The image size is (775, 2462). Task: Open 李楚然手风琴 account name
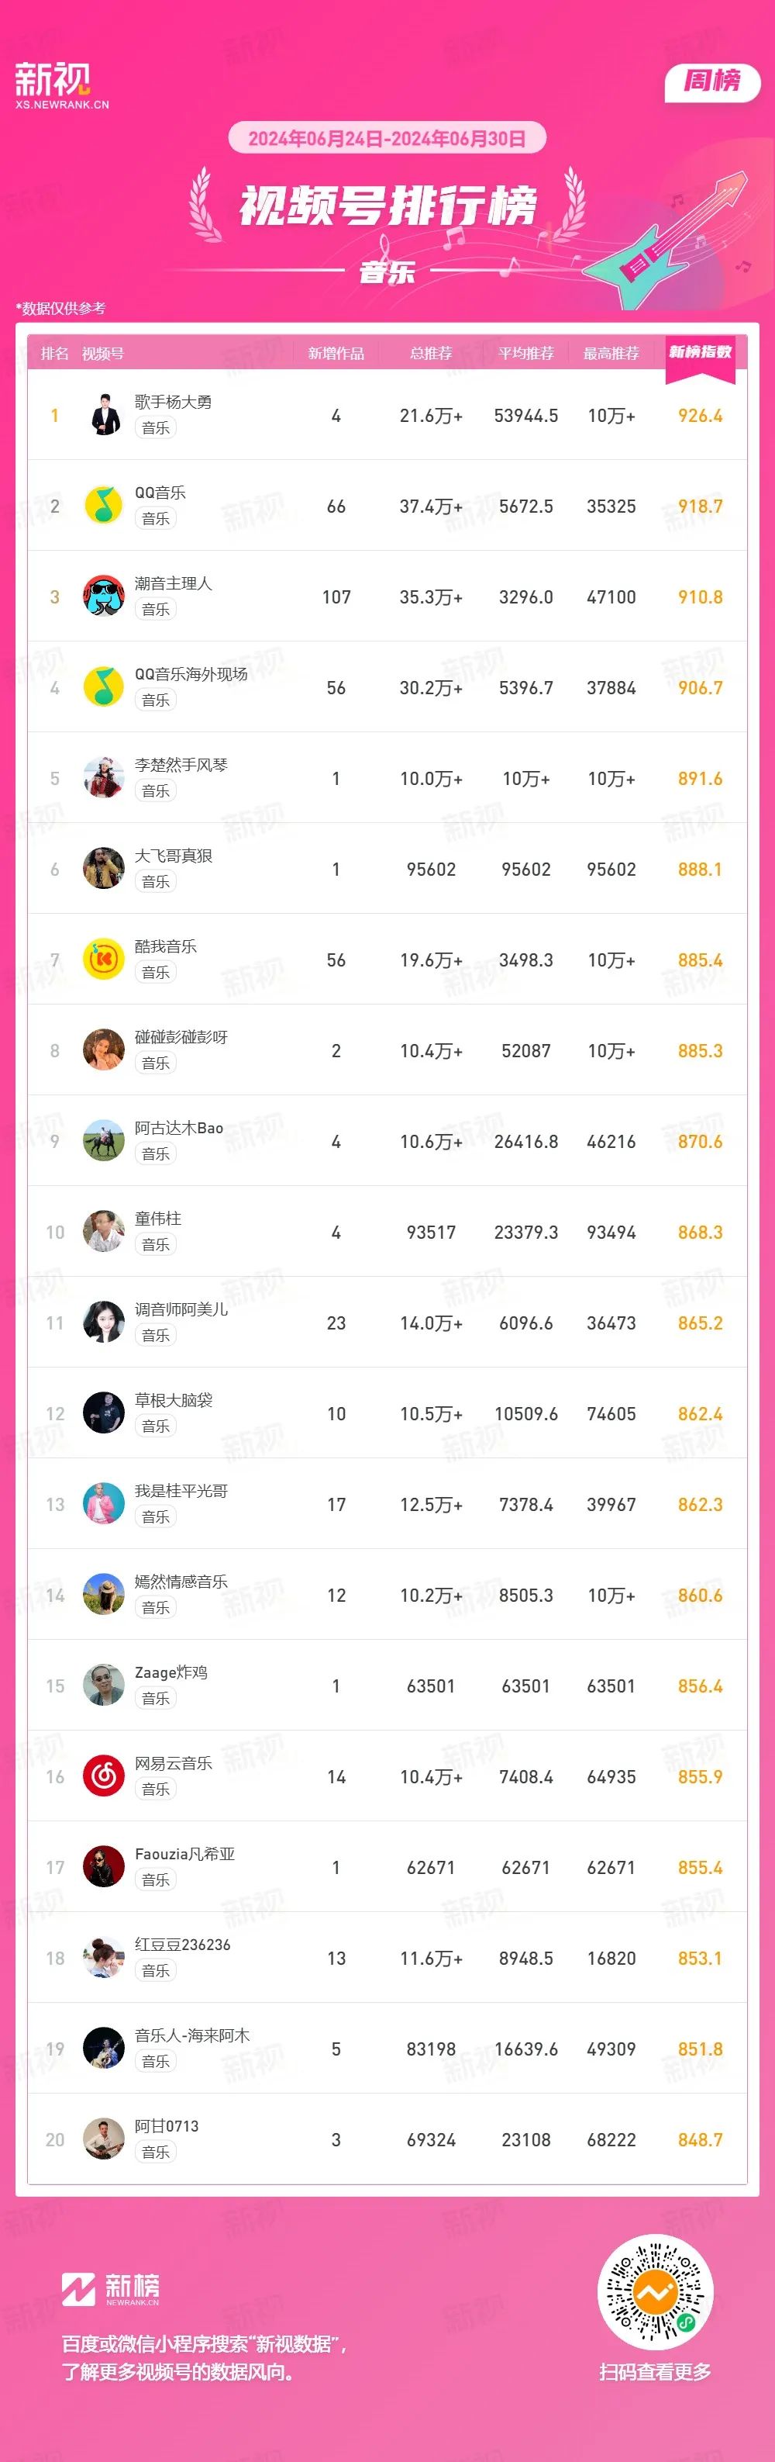click(181, 765)
